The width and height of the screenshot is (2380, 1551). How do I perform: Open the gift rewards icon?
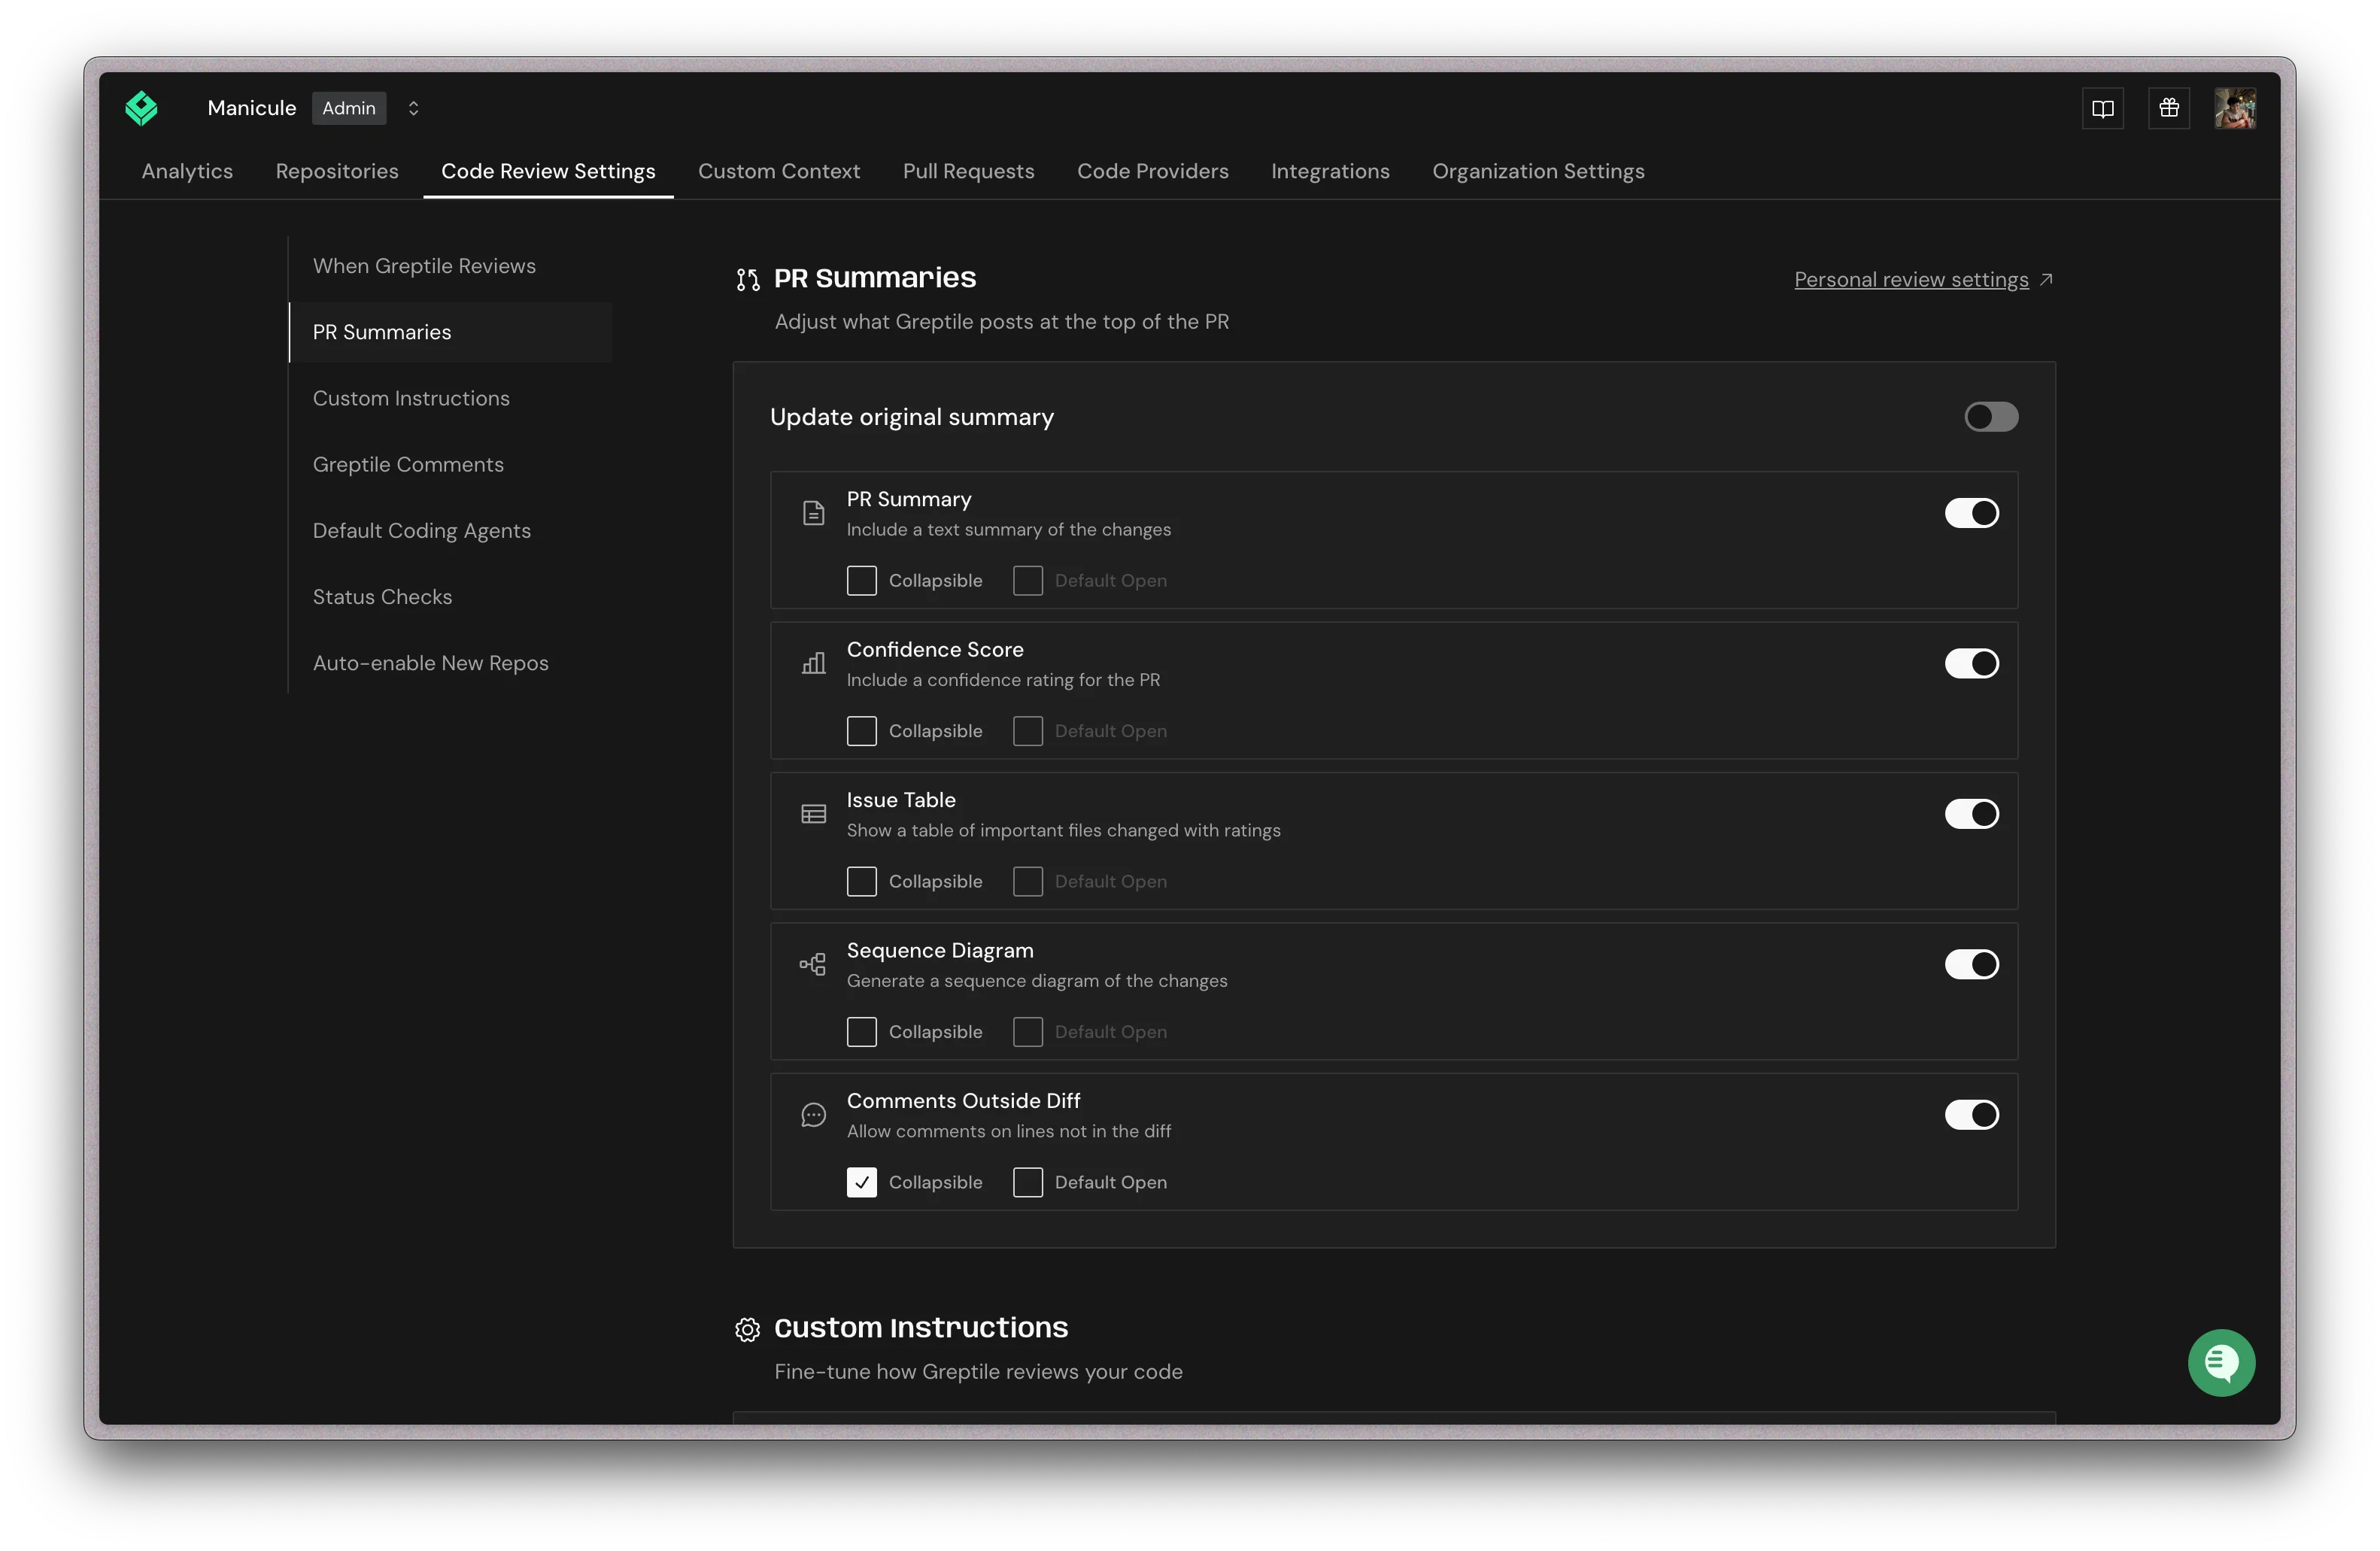pos(2168,108)
